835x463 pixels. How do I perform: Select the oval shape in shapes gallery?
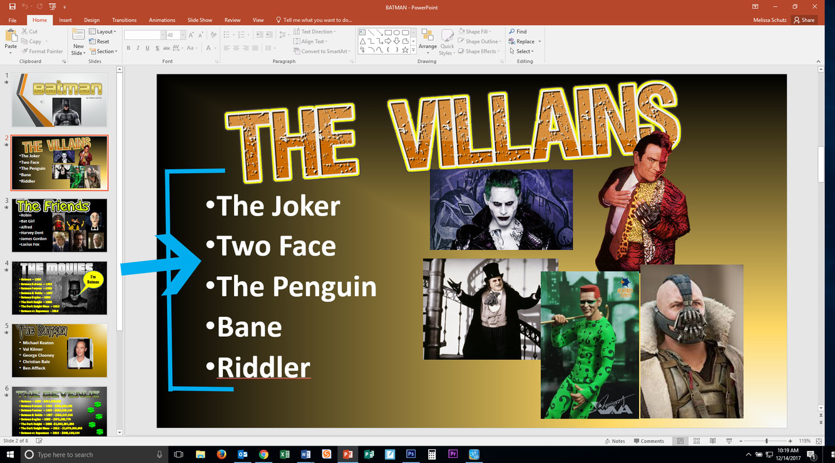pos(396,32)
